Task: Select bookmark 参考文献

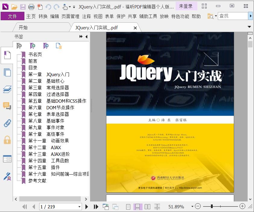Action: pyautogui.click(x=37, y=181)
